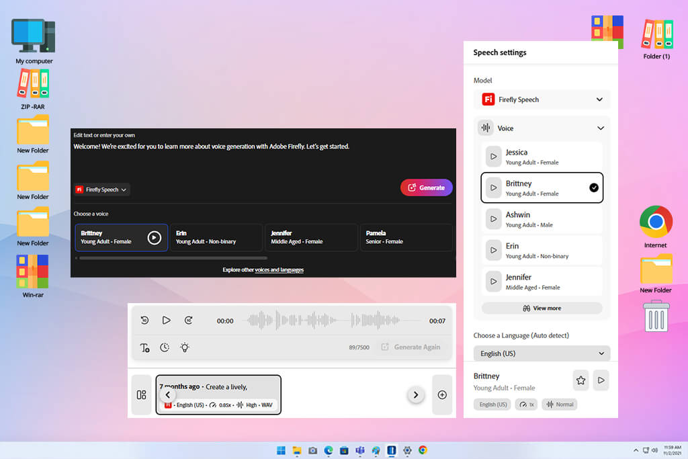Screen dimensions: 688x459
Task: Open voices and languages link
Action: click(279, 270)
